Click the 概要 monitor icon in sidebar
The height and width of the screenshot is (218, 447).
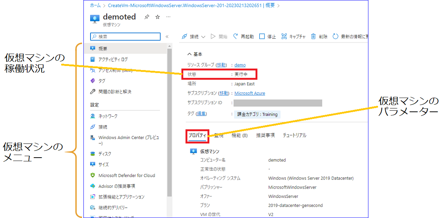93,48
